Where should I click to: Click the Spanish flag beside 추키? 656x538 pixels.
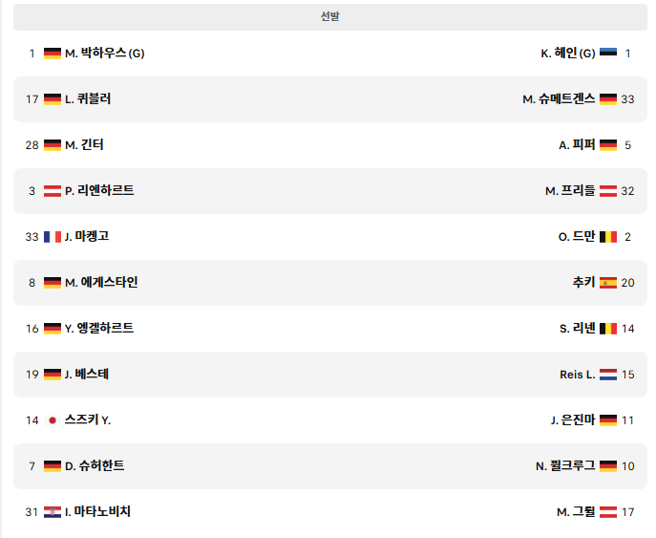pyautogui.click(x=608, y=283)
